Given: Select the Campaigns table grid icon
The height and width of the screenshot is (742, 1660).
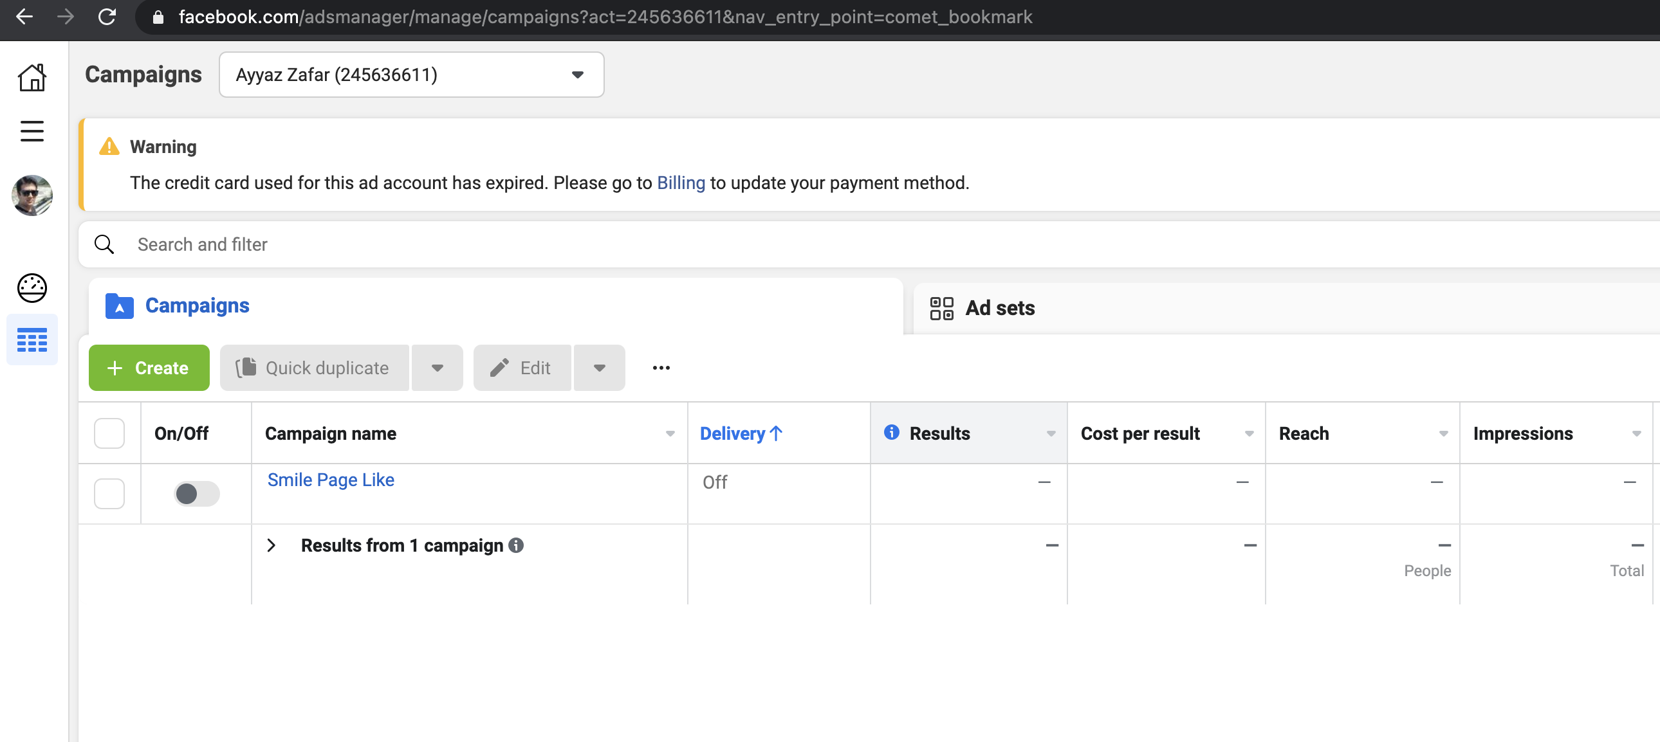Looking at the screenshot, I should [32, 339].
